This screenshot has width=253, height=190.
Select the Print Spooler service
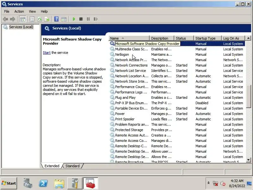(x=177, y=119)
